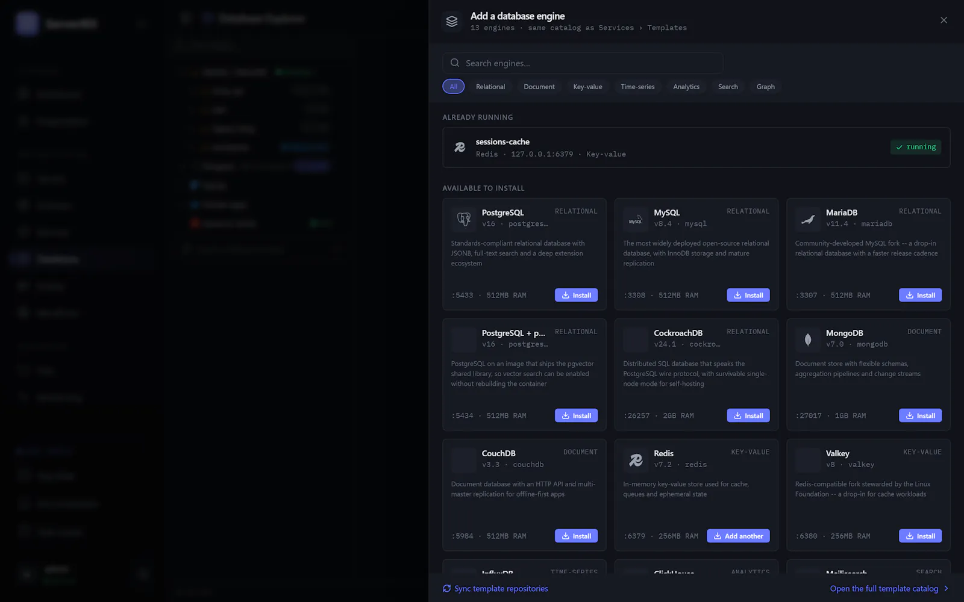Click the ALREADY RUNNING section label
This screenshot has width=964, height=602.
coord(478,117)
